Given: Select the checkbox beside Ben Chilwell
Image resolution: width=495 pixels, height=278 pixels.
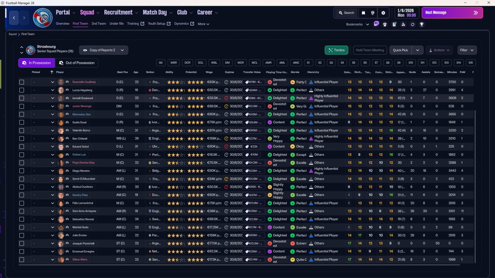Looking at the screenshot, I should pos(22,139).
